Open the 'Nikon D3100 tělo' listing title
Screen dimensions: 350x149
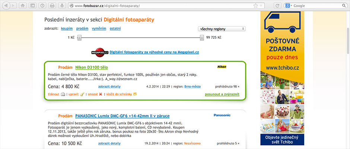click(92, 67)
